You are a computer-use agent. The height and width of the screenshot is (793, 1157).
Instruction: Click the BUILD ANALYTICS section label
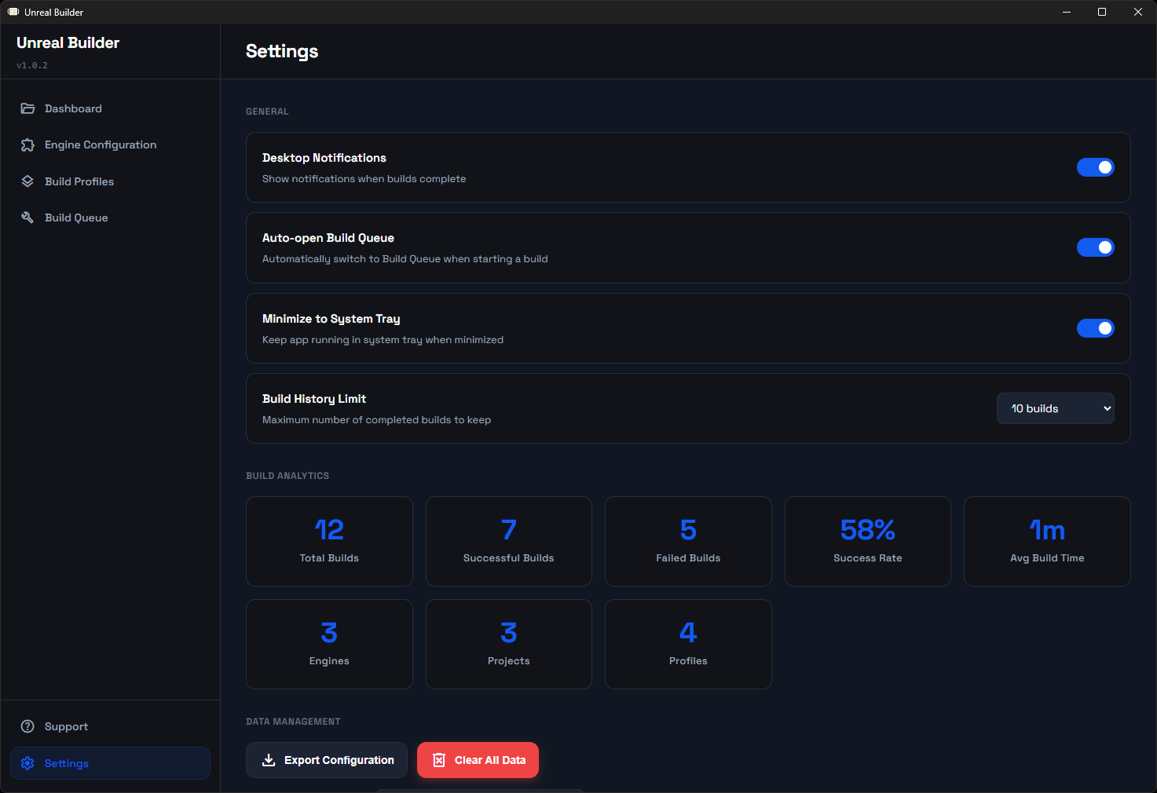click(x=287, y=476)
